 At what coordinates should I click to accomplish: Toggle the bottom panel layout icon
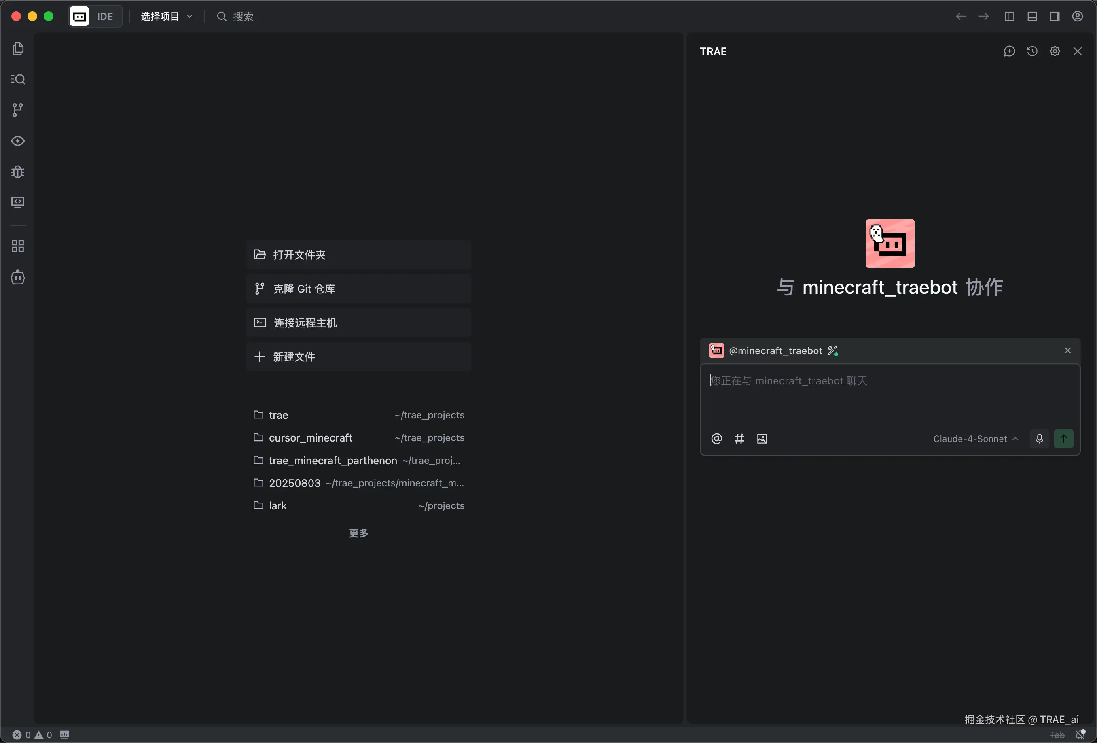tap(1032, 17)
